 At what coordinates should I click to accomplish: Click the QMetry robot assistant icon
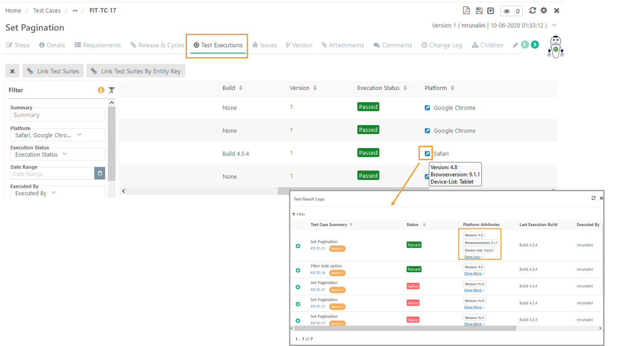[556, 46]
